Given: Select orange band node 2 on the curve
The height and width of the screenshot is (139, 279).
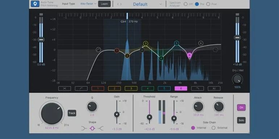Looking at the screenshot, I should coord(127,56).
